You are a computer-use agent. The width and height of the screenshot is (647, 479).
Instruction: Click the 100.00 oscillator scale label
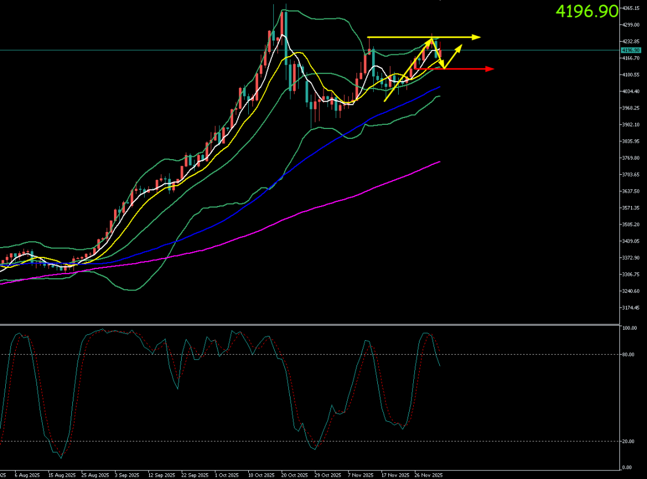pos(628,328)
